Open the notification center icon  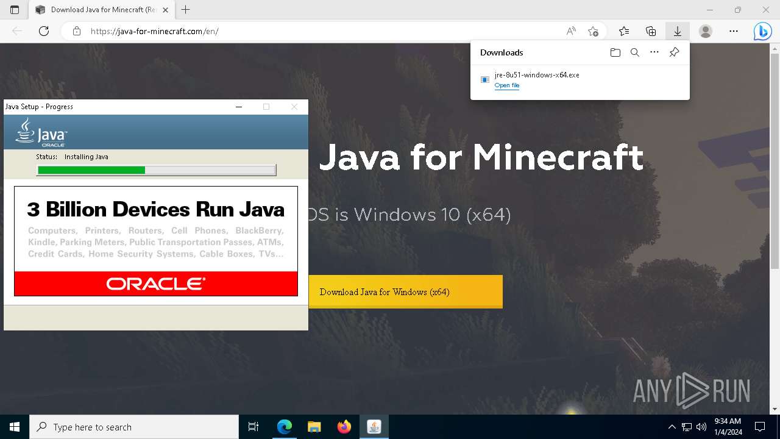pyautogui.click(x=760, y=427)
